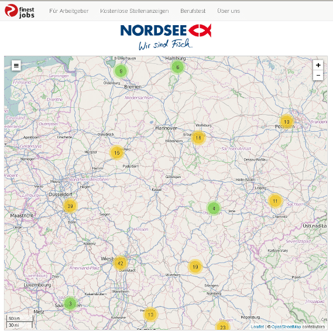The image size is (333, 331).
Task: Open the map hamburger menu button
Action: tap(16, 66)
